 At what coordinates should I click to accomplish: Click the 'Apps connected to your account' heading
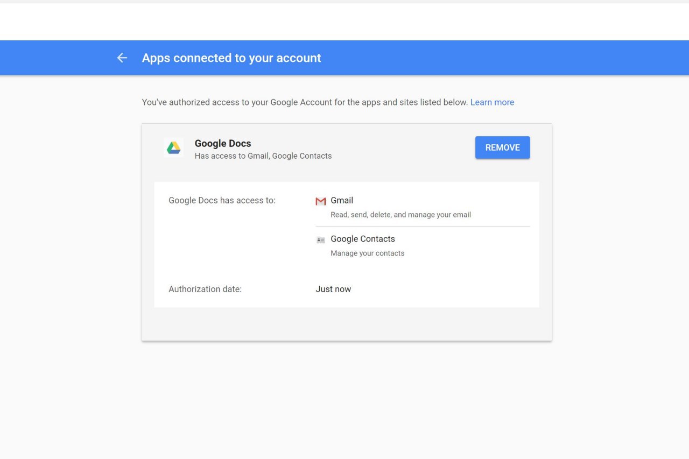[x=231, y=58]
